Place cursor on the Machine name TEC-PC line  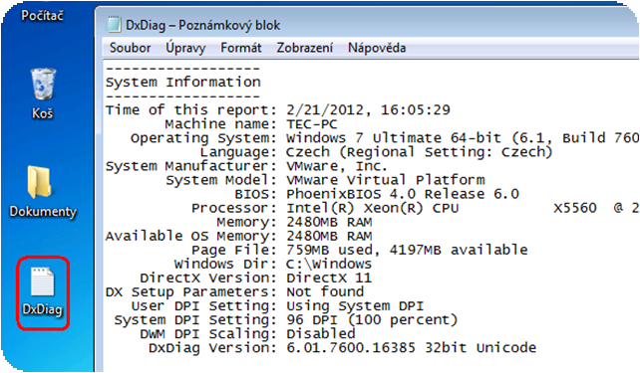tap(251, 123)
